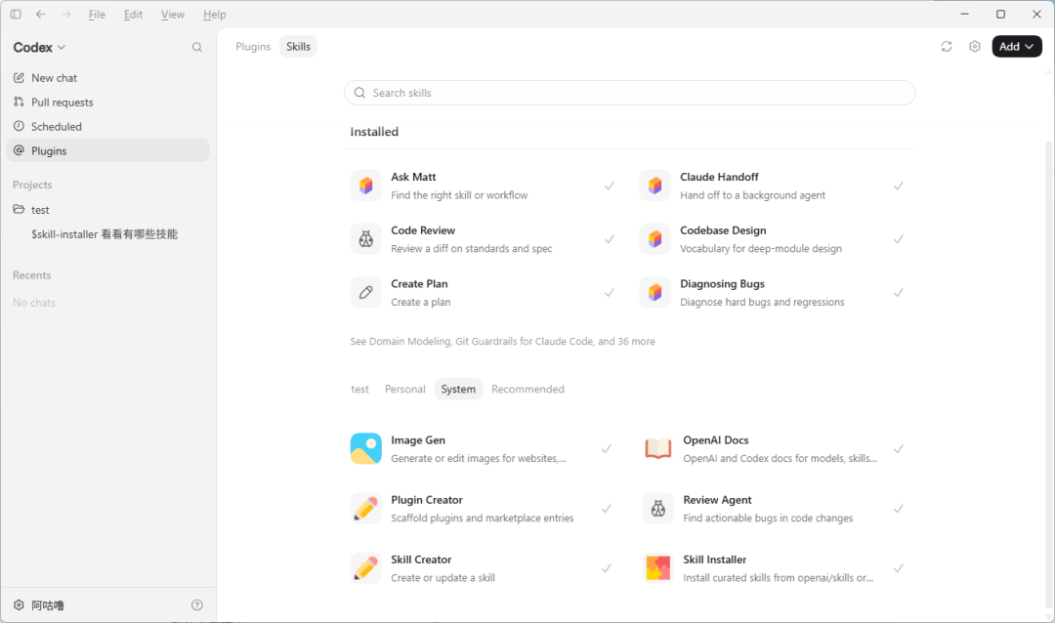This screenshot has height=623, width=1055.
Task: Click the Skill Creator pencil icon
Action: point(366,568)
